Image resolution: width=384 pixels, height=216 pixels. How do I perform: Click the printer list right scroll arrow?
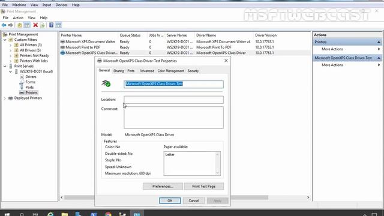point(308,197)
